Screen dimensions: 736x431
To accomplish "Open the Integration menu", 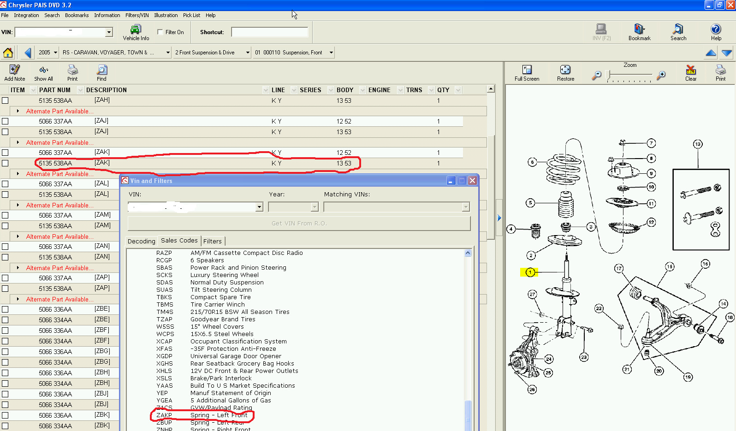I will pos(26,15).
